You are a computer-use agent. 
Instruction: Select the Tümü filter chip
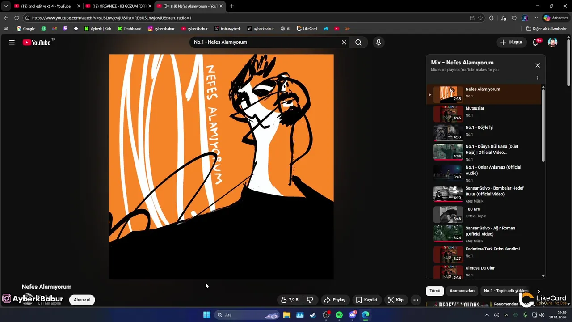tap(435, 291)
